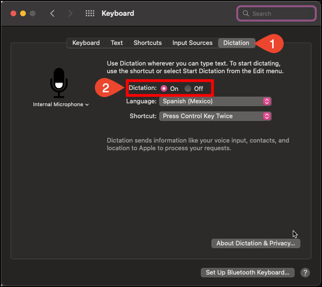Viewport: 322px width, 287px height.
Task: Open the show-all preferences grid icon
Action: [90, 13]
